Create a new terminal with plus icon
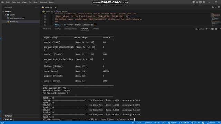This screenshot has width=221, height=124. pyautogui.click(x=206, y=29)
